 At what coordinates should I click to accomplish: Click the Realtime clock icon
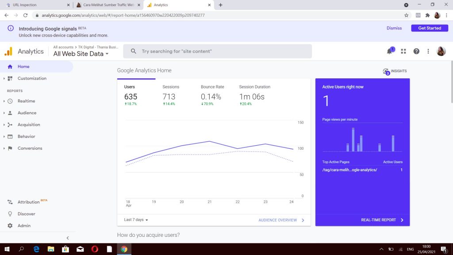[x=10, y=101]
